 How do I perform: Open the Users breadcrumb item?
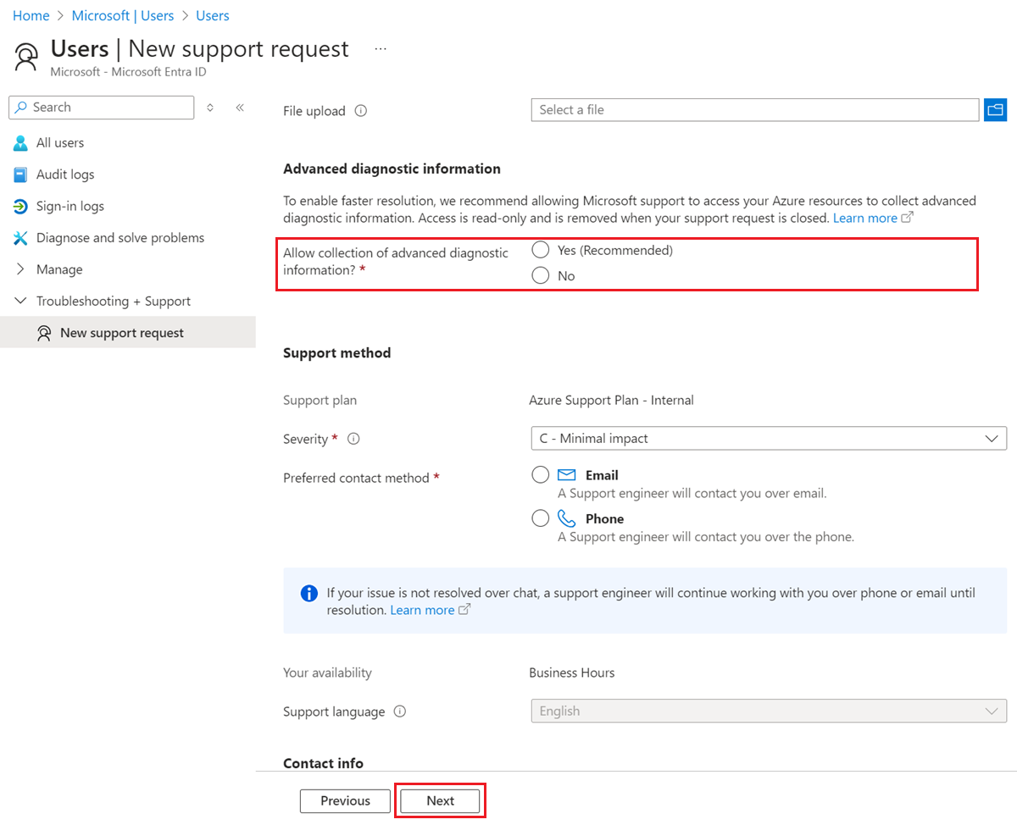(x=212, y=15)
